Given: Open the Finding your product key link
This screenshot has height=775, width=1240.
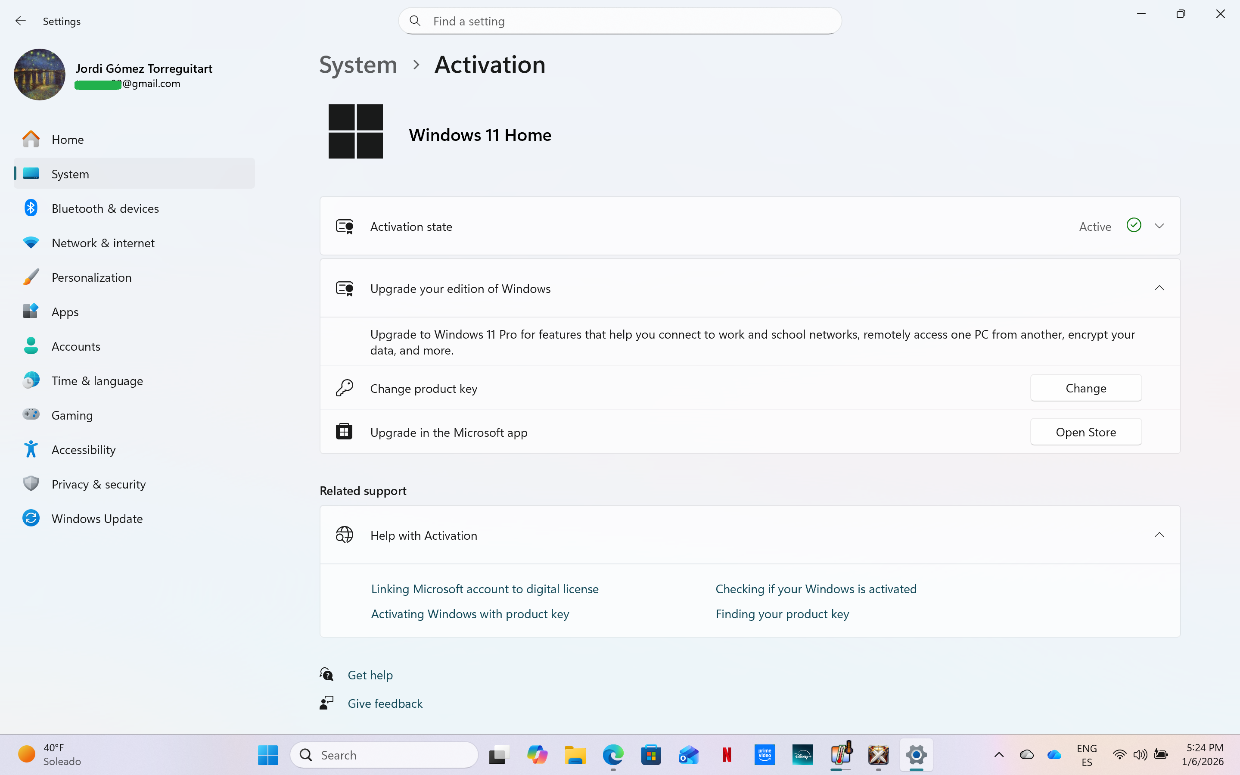Looking at the screenshot, I should 782,613.
